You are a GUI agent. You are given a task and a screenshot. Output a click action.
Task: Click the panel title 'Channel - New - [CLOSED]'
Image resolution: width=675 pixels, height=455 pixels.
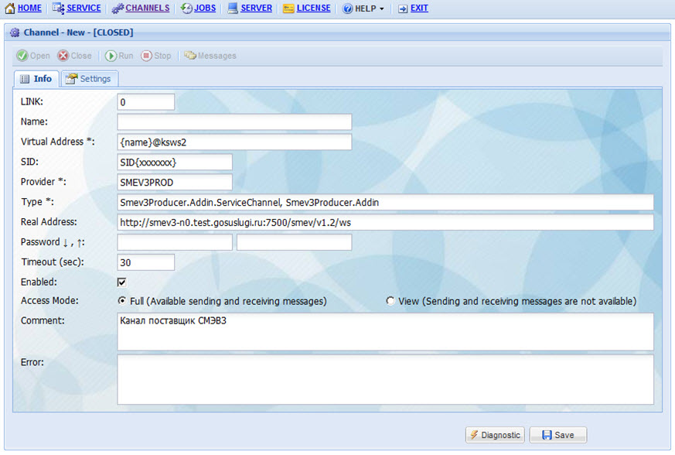point(78,32)
